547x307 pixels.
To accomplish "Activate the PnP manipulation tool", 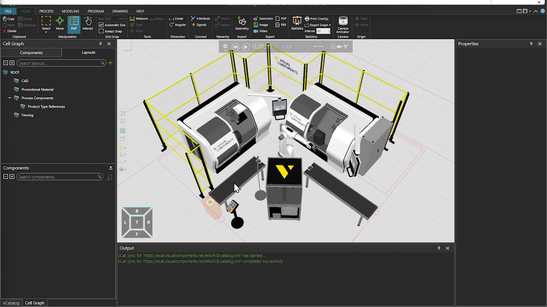I will click(74, 24).
